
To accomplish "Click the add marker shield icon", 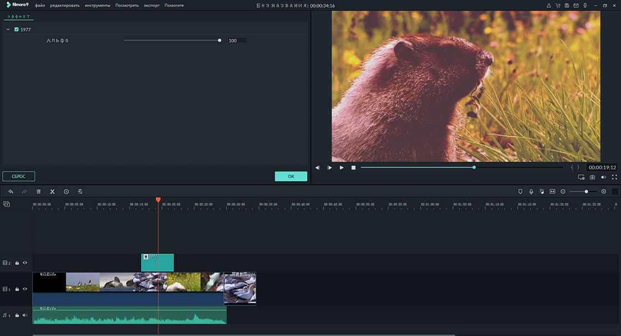I will pos(520,192).
